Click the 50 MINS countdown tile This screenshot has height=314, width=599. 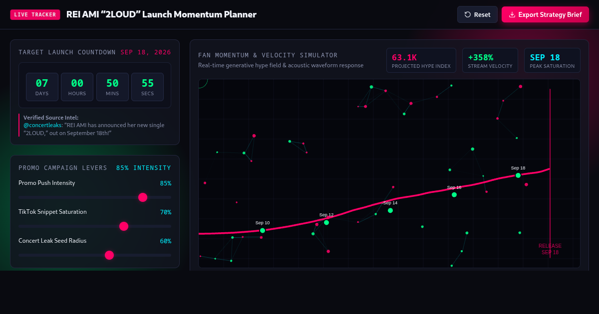click(x=112, y=87)
